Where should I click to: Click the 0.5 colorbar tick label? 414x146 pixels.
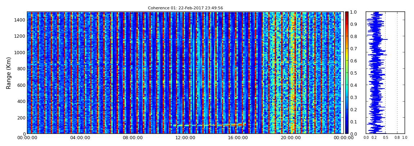coord(354,73)
